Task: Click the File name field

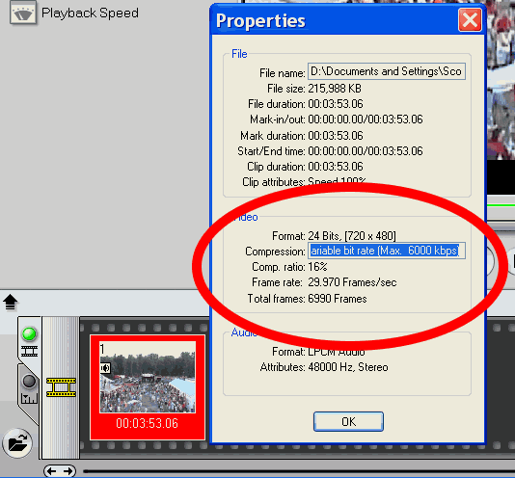Action: click(386, 71)
